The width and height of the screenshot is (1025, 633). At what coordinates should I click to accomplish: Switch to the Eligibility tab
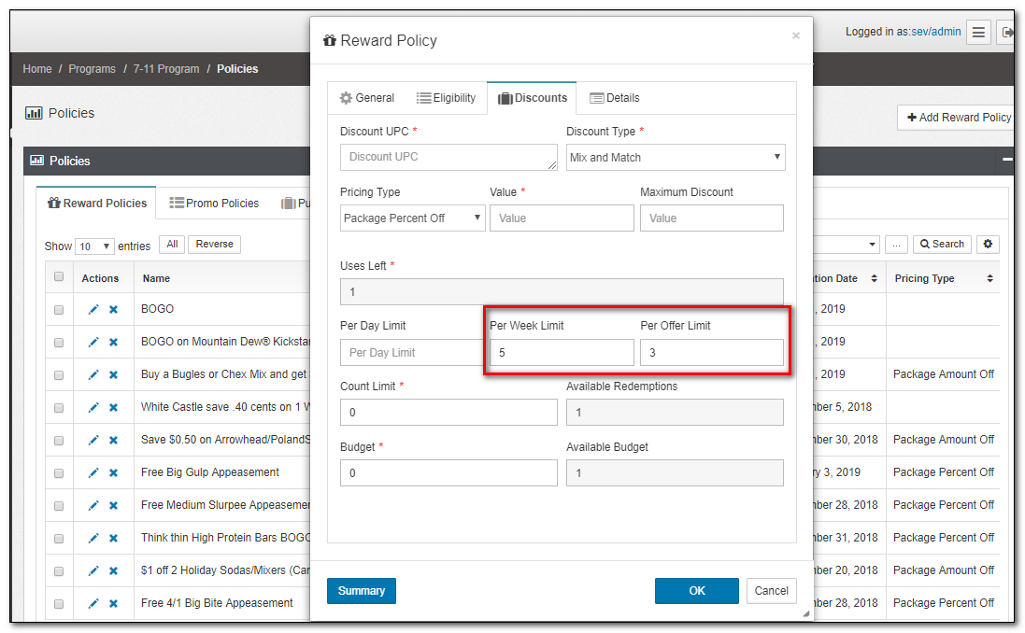(x=446, y=98)
